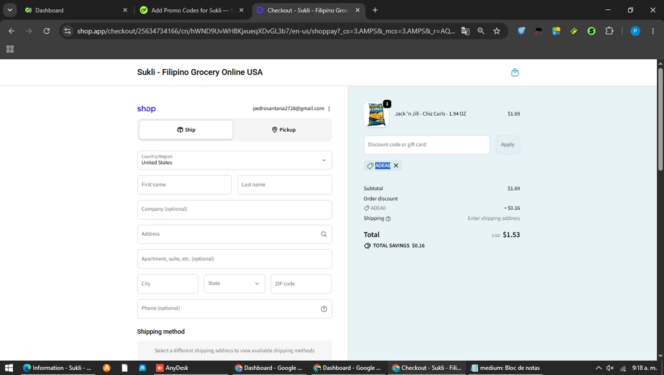Click the ZIP code field

pos(301,284)
